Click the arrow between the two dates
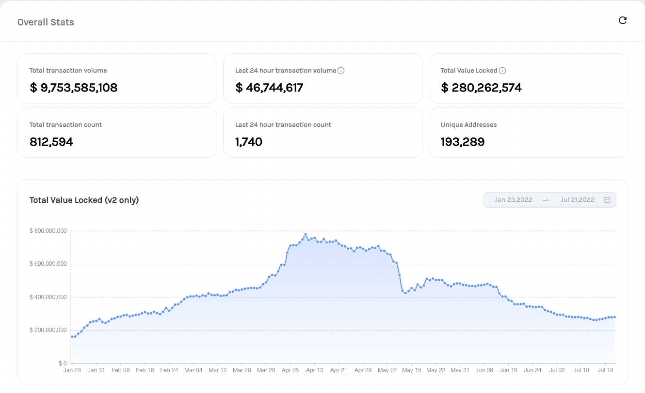 [x=546, y=200]
